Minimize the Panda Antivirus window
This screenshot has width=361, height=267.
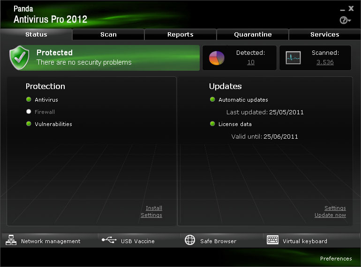pyautogui.click(x=343, y=9)
